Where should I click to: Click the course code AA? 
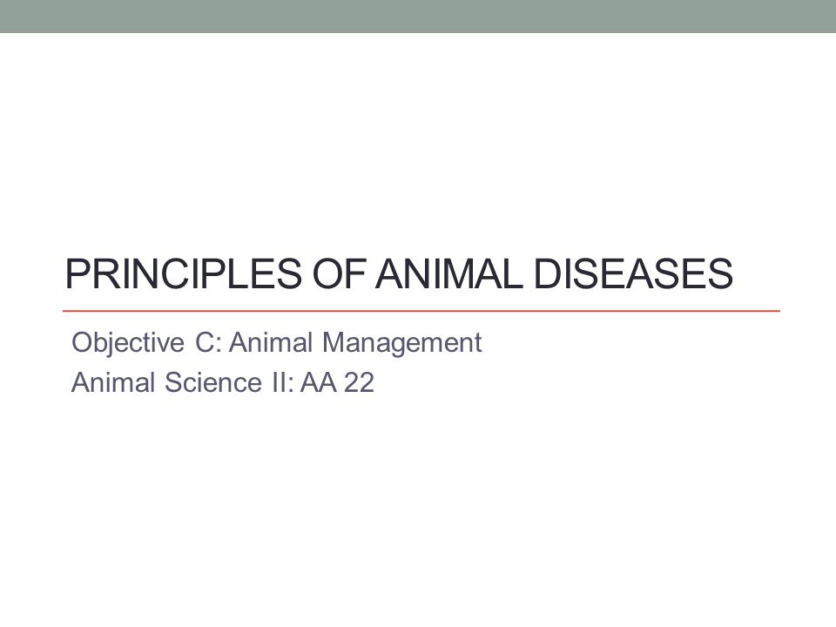tap(319, 382)
